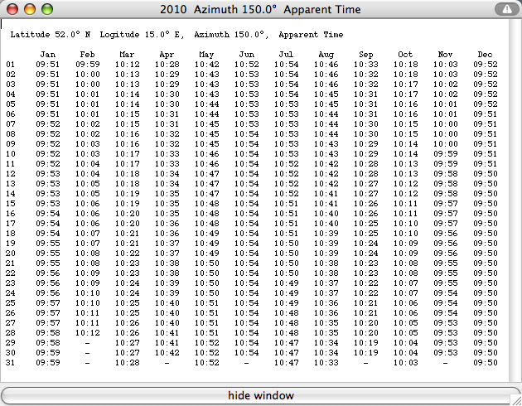Click the 09:57 value for Nov 15
Viewport: 522px width, 406px height.
point(446,203)
